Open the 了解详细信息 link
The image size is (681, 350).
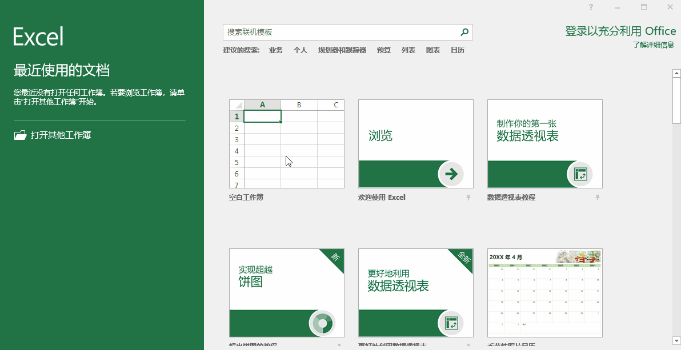tap(653, 45)
